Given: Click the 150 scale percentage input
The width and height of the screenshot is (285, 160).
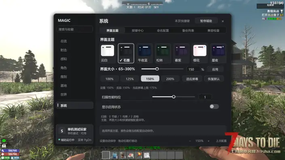Looking at the screenshot, I should click(x=193, y=69).
